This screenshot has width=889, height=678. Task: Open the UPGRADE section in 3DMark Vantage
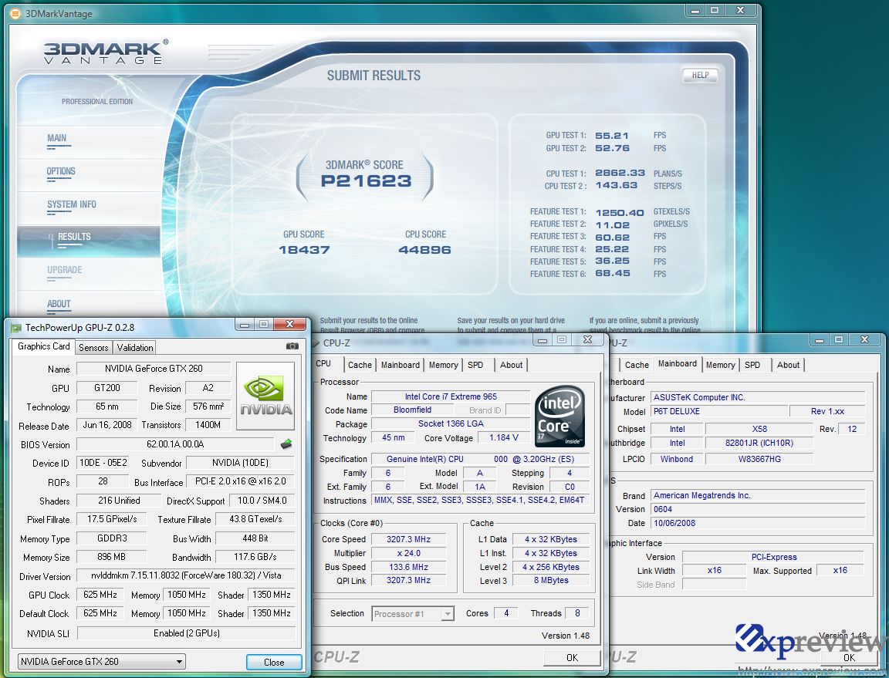(65, 270)
